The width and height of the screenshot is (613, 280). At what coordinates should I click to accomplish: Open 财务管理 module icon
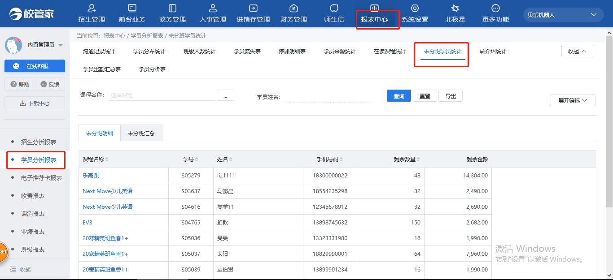tap(293, 8)
